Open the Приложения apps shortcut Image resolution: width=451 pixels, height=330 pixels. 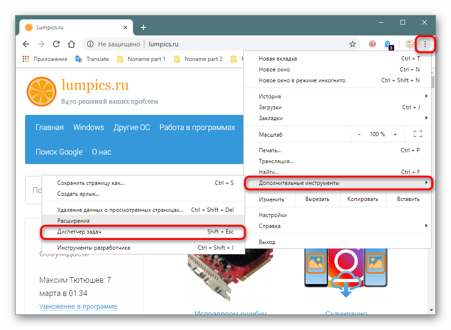tap(45, 59)
